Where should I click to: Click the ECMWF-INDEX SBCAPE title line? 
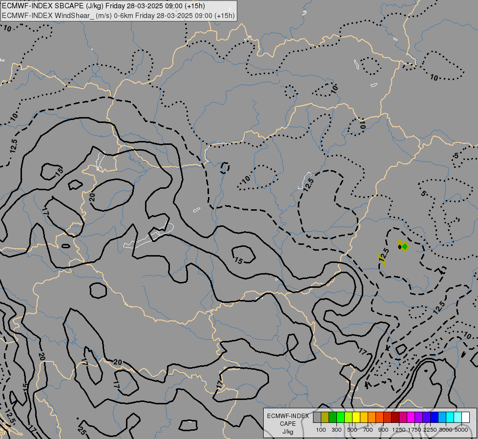[104, 6]
